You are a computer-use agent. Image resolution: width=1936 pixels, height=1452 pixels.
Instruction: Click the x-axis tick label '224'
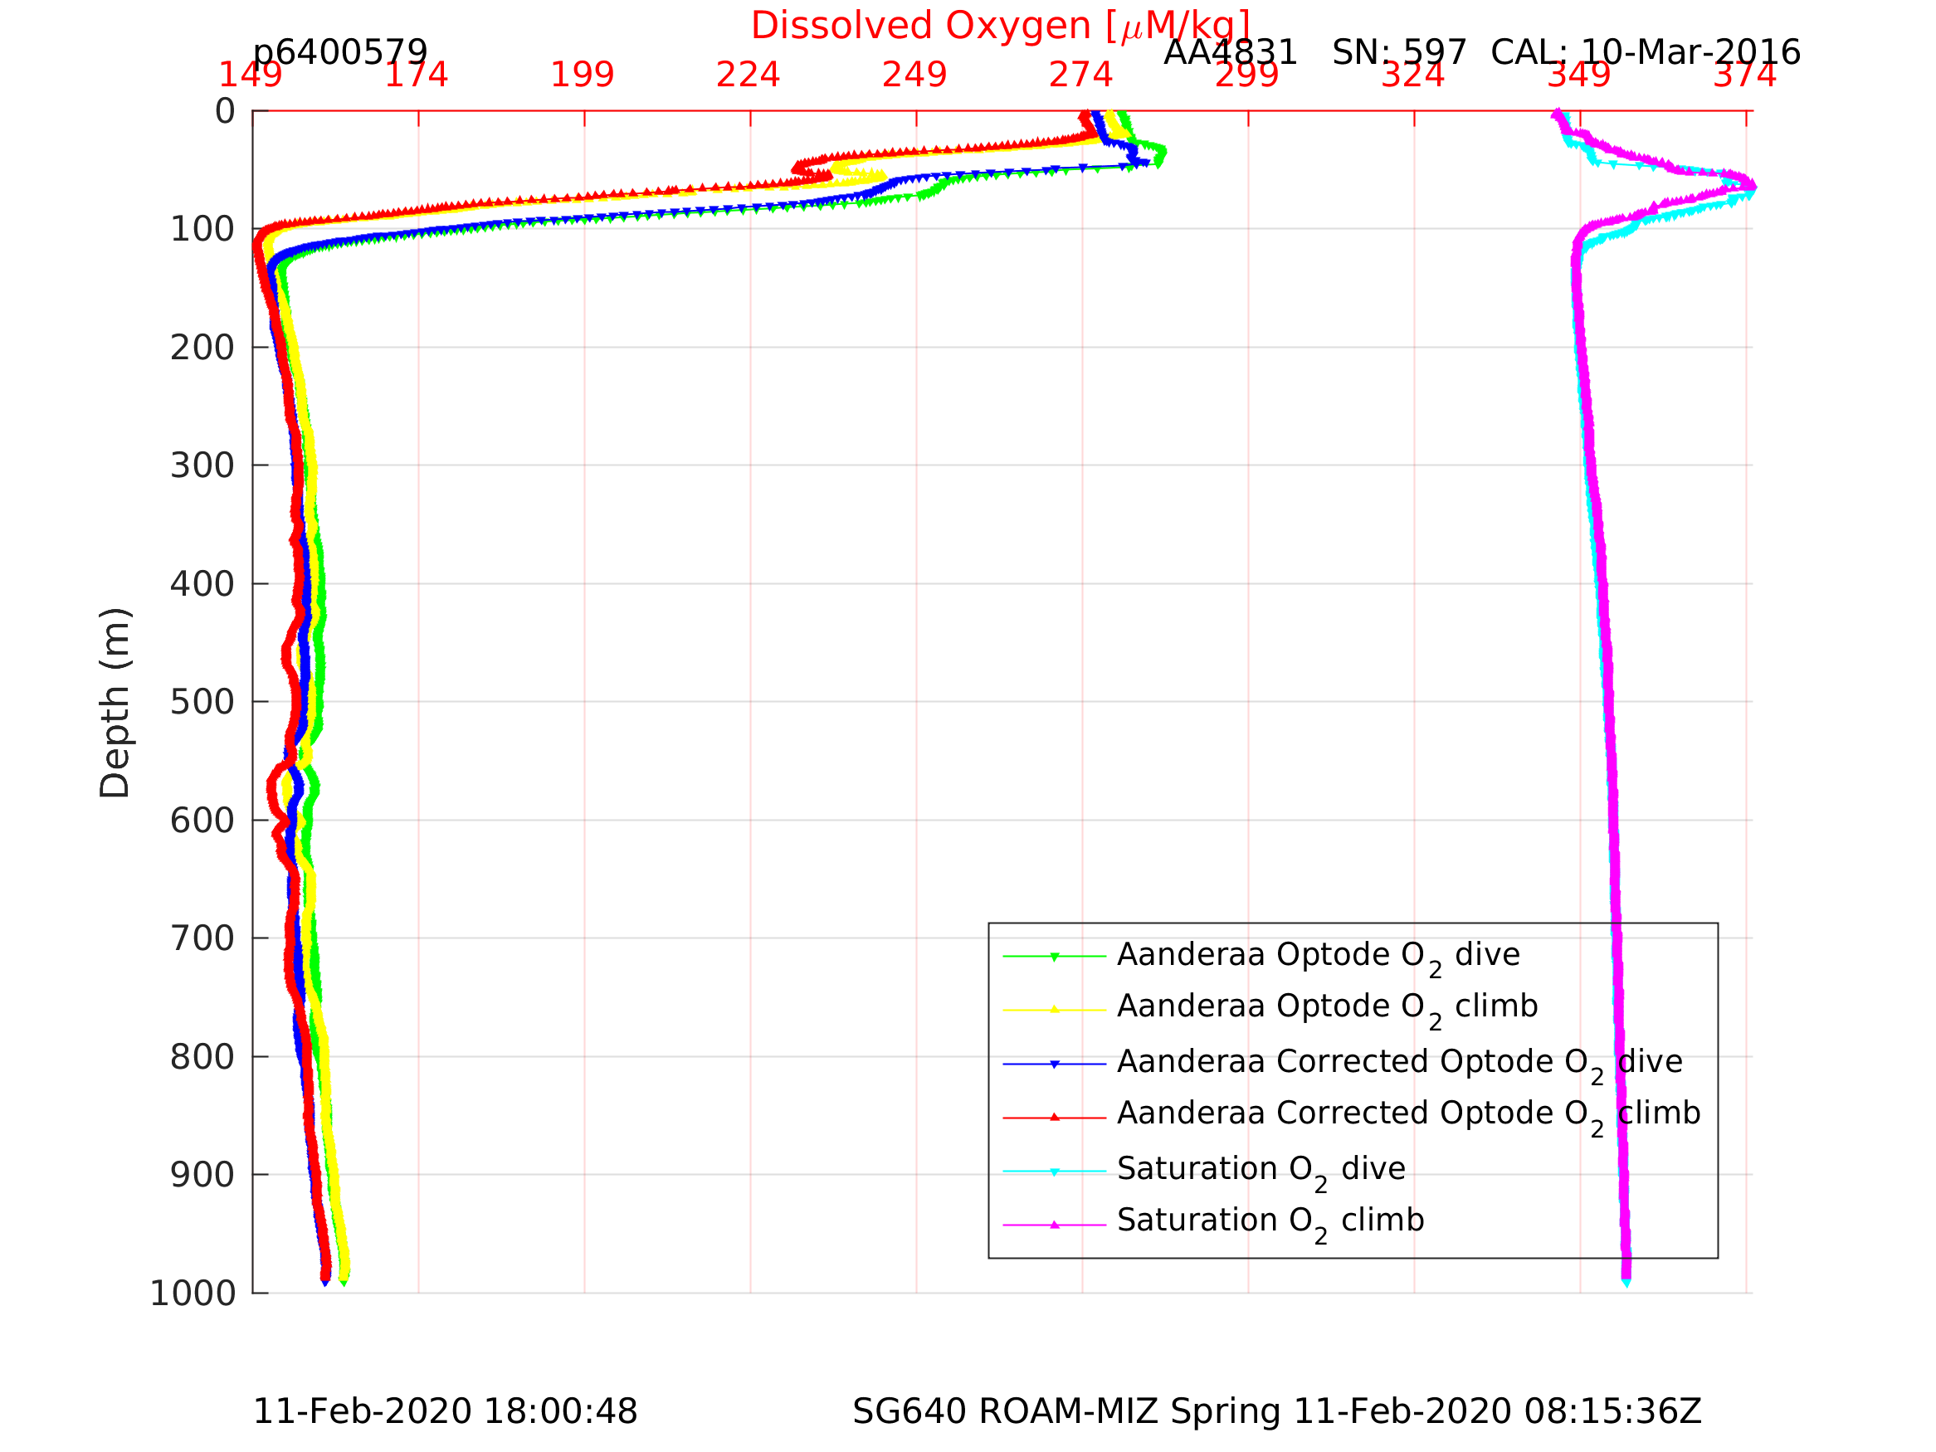pyautogui.click(x=749, y=76)
